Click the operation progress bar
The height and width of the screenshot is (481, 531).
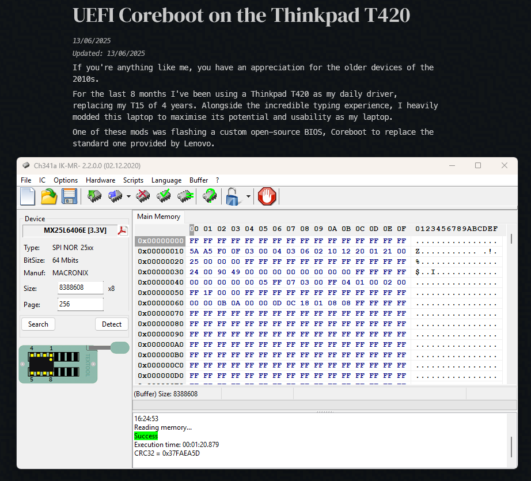324,405
